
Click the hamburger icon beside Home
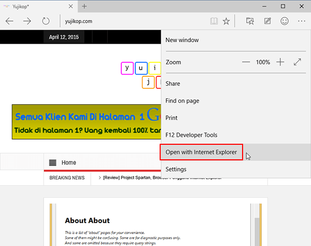tap(52, 162)
